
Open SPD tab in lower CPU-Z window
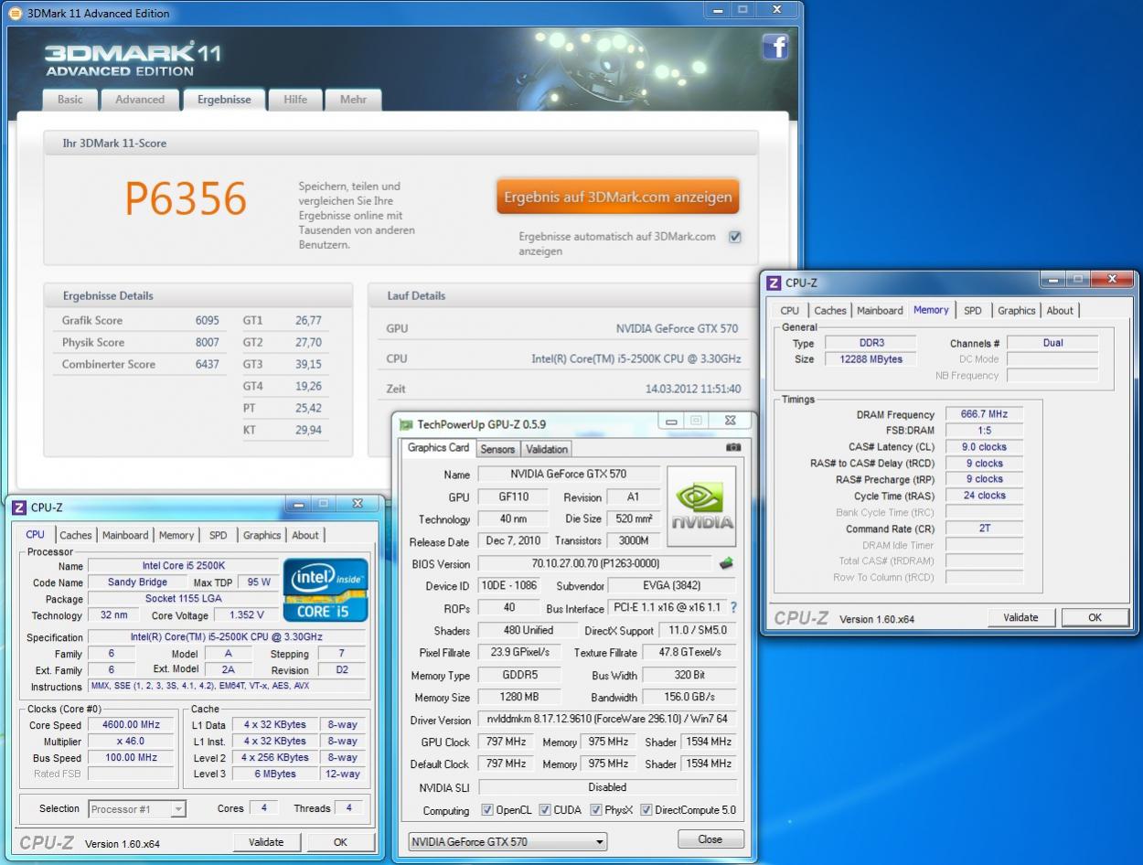pos(219,536)
